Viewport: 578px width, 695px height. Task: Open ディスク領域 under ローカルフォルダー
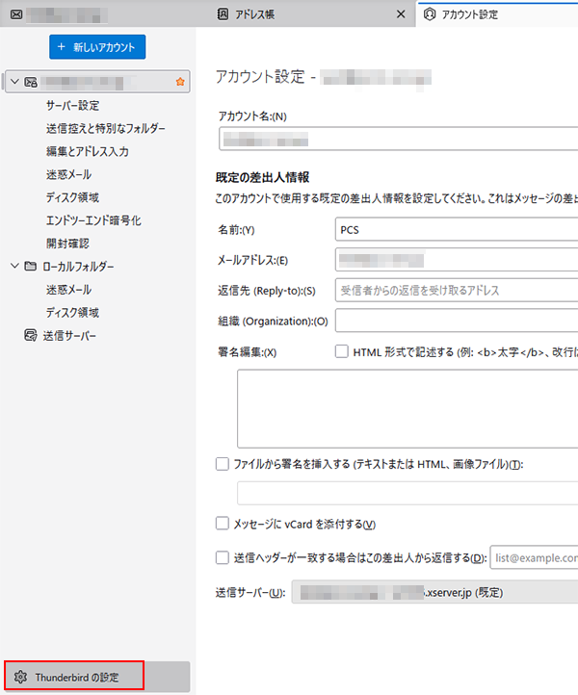point(73,313)
